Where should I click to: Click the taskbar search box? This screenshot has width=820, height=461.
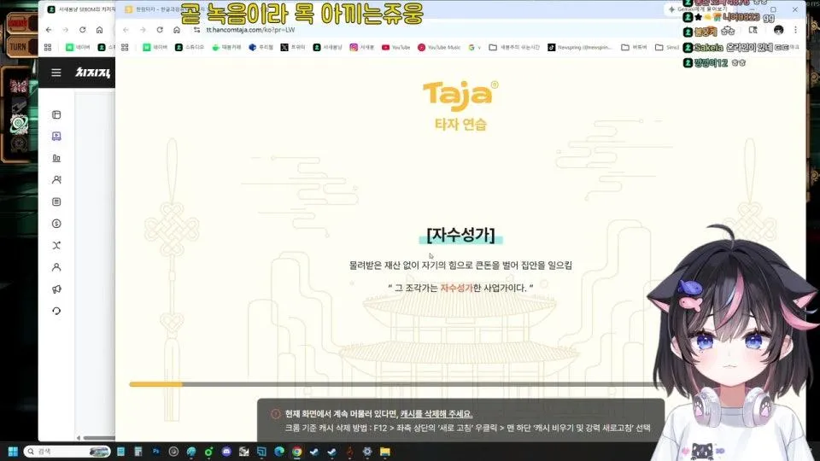(x=67, y=452)
